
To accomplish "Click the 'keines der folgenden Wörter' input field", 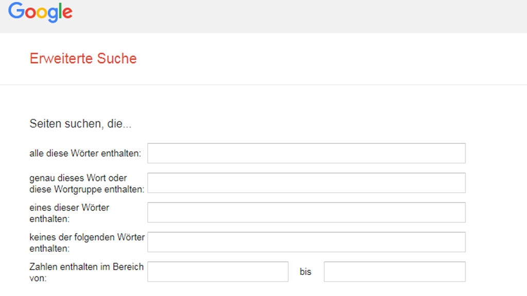I will (x=306, y=242).
